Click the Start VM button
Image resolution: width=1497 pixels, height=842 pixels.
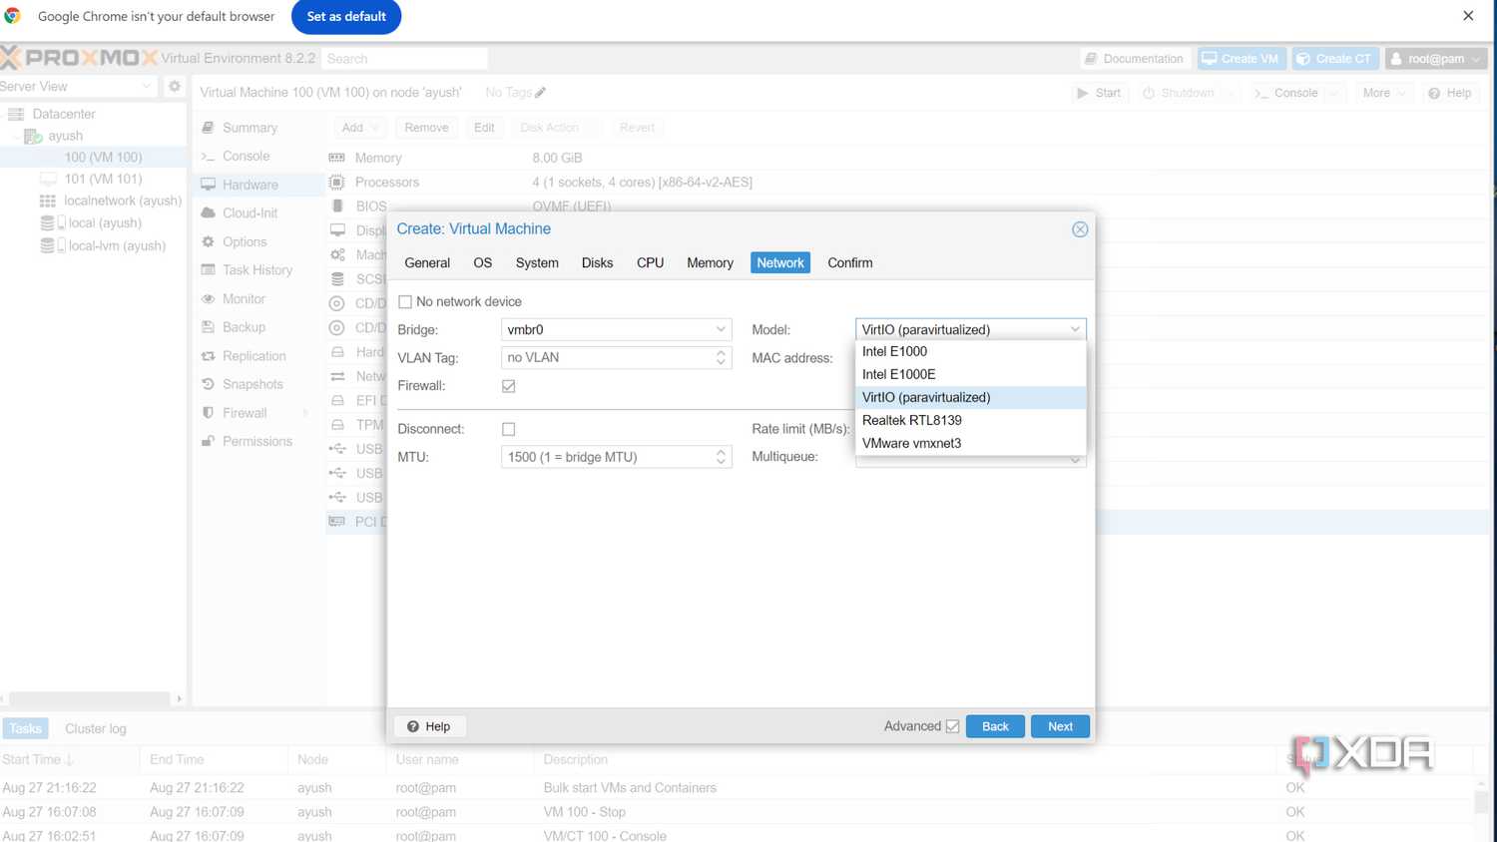(x=1099, y=93)
